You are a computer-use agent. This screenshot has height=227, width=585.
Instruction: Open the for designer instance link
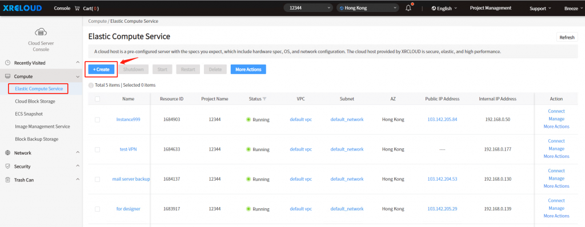click(129, 209)
